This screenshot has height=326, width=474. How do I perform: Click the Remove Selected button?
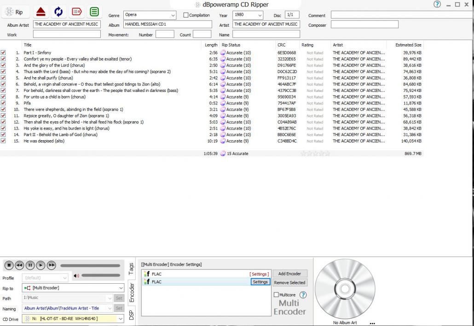(x=289, y=283)
